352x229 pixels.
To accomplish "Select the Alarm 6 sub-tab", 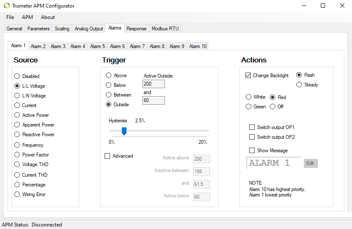I will coord(117,46).
